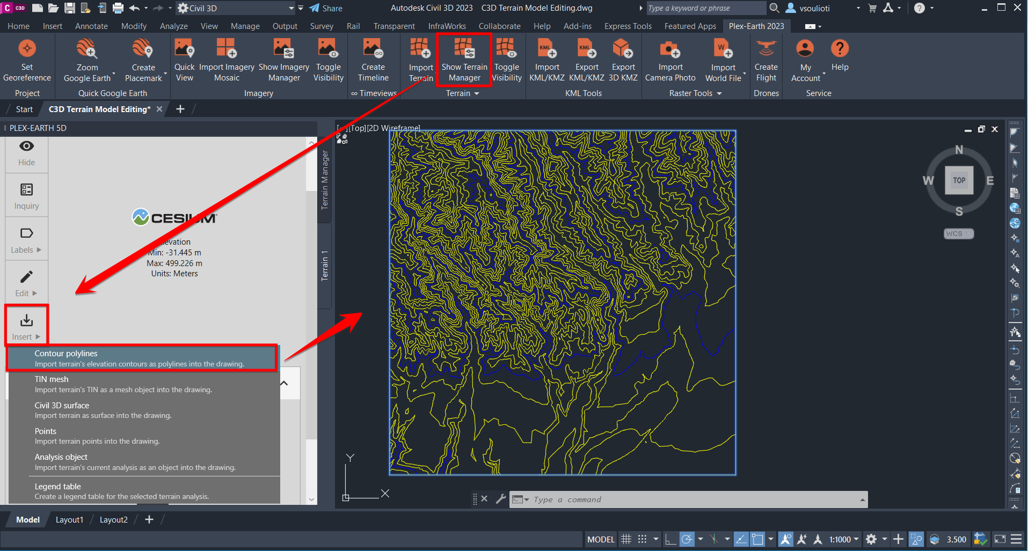Image resolution: width=1028 pixels, height=551 pixels.
Task: Open Show Imagery Manager
Action: click(x=284, y=61)
